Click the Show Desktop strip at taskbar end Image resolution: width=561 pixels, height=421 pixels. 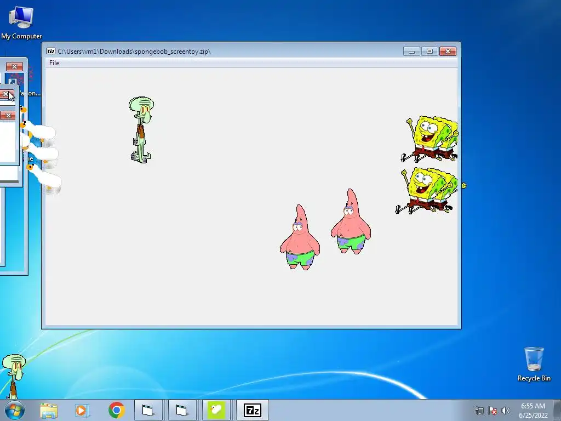tap(558, 410)
